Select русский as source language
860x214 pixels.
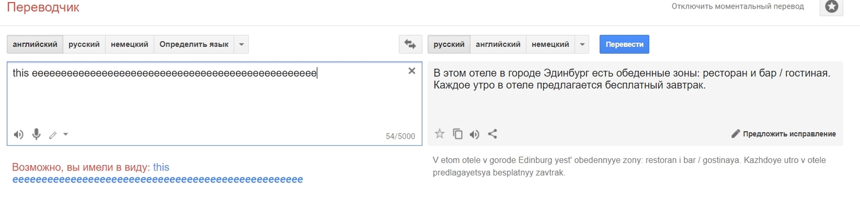(84, 45)
